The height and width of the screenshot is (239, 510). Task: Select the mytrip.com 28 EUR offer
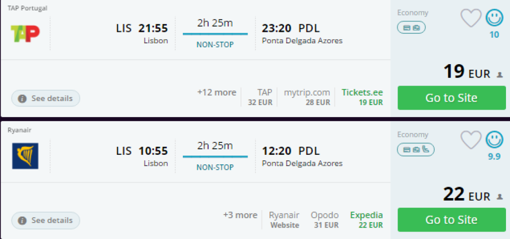(x=307, y=97)
